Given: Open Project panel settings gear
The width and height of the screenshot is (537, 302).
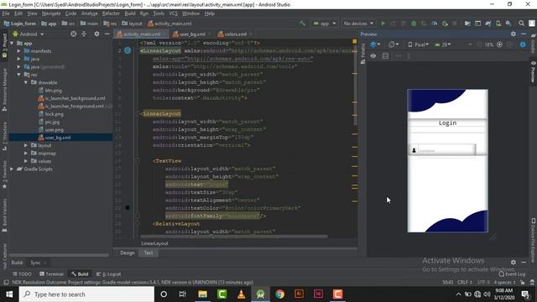Looking at the screenshot, I should click(x=96, y=34).
